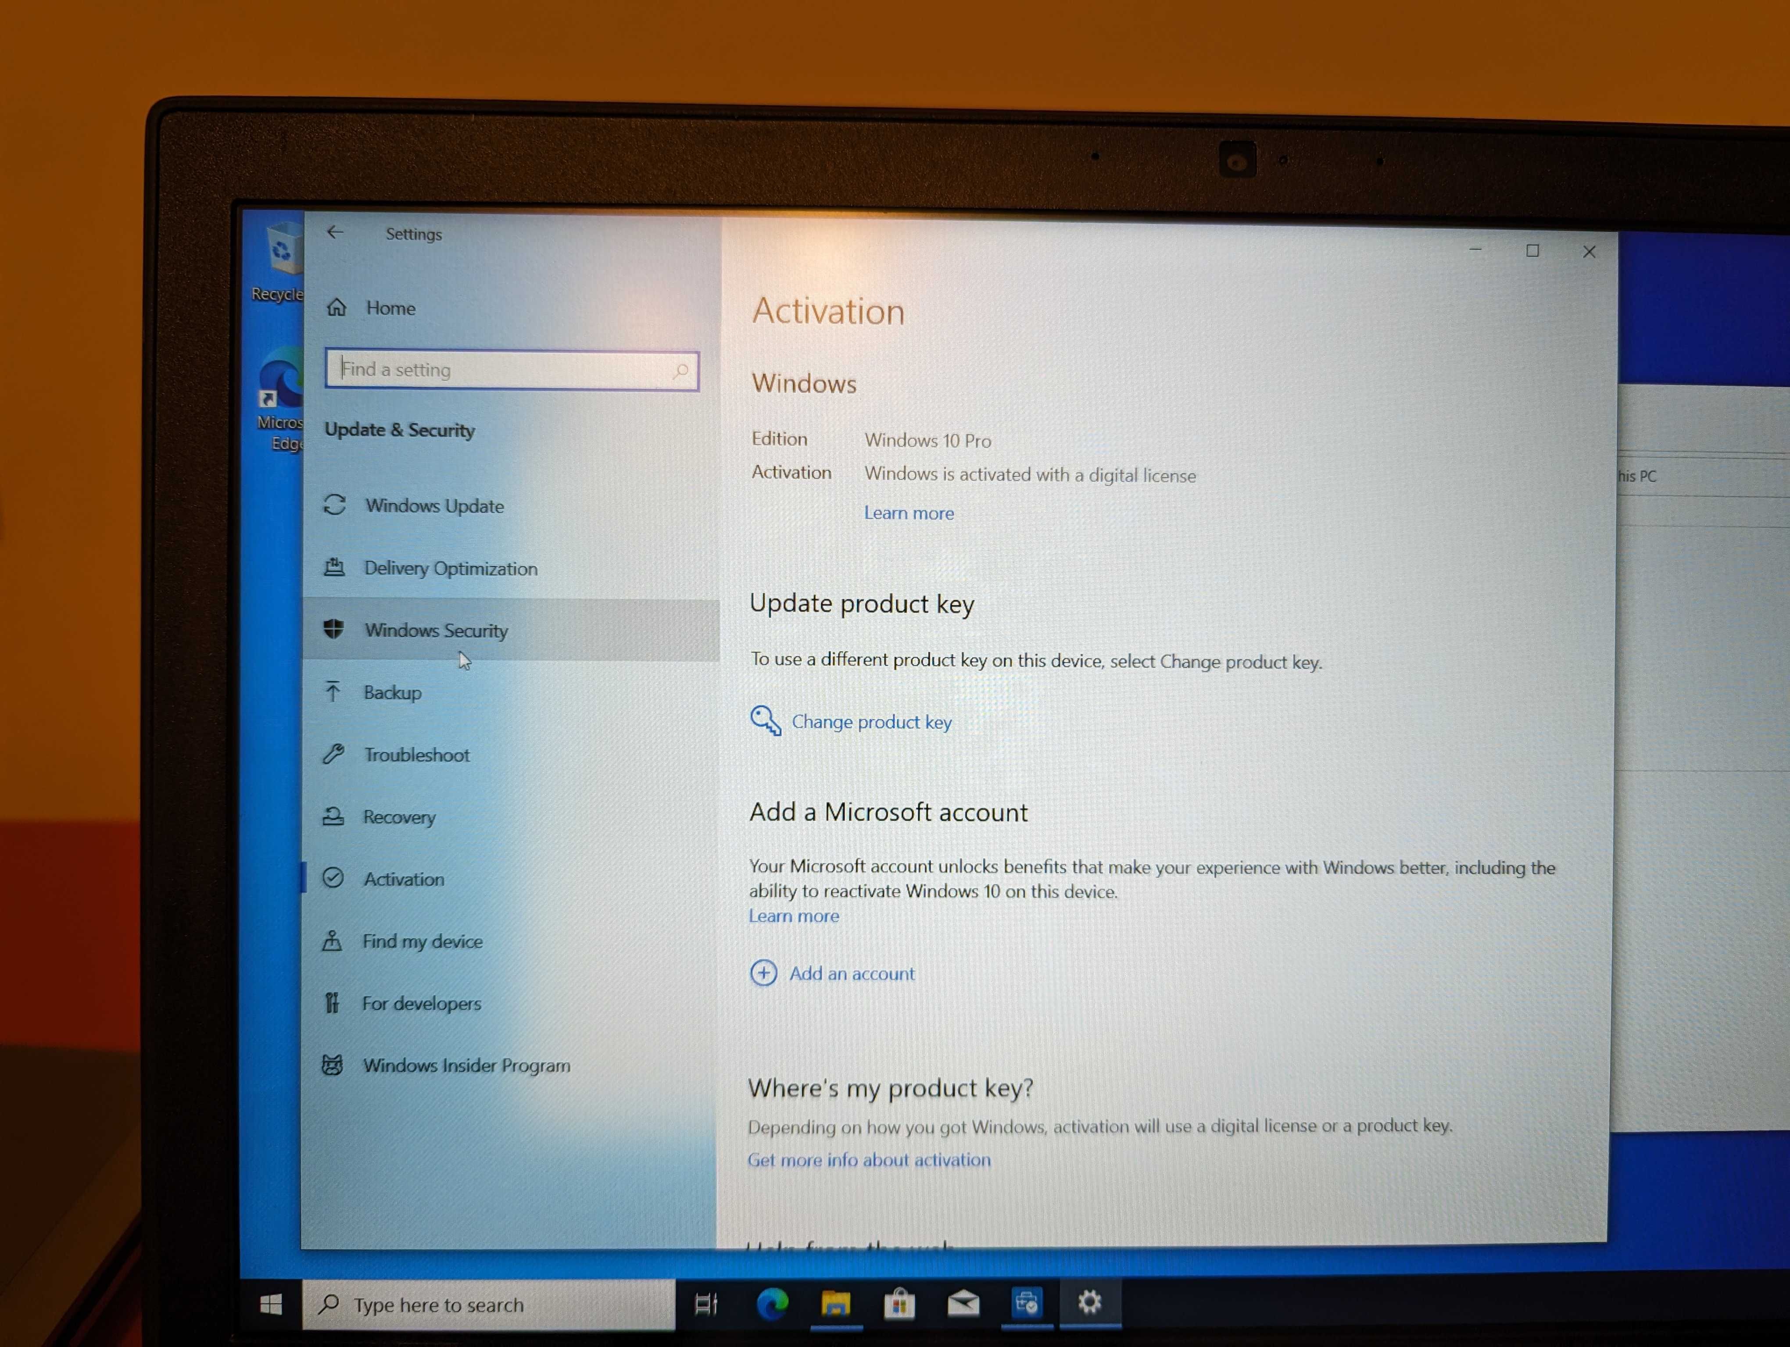Click Learn more under Add a Microsoft account

coord(794,916)
